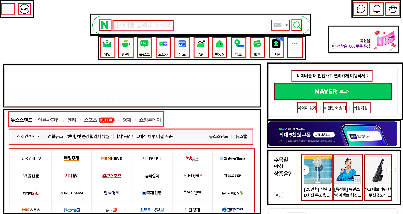Open 일간스포츠 press logo
Screen dimensions: 403x214
point(112,176)
